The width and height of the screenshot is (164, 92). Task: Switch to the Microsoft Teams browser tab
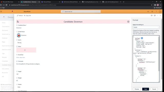[51, 2]
